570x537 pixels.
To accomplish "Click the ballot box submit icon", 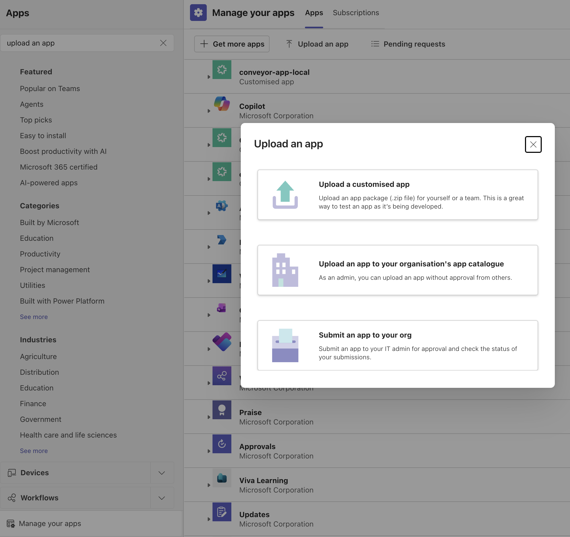I will coord(285,345).
